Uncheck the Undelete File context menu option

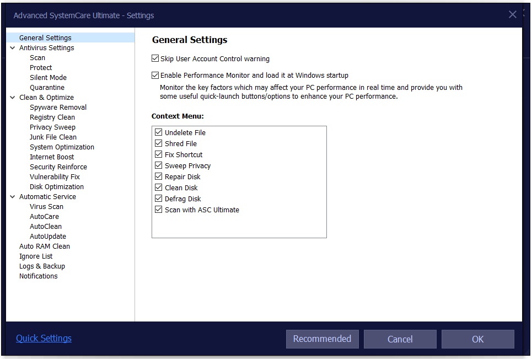(x=158, y=132)
